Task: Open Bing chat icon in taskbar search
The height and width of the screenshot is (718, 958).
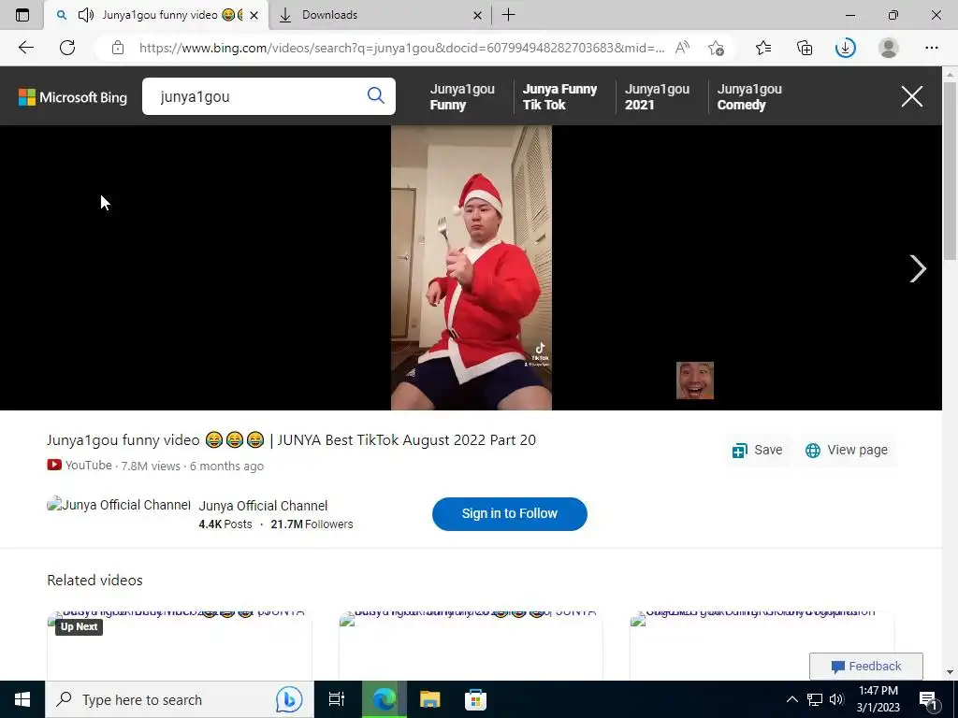Action: pyautogui.click(x=289, y=699)
